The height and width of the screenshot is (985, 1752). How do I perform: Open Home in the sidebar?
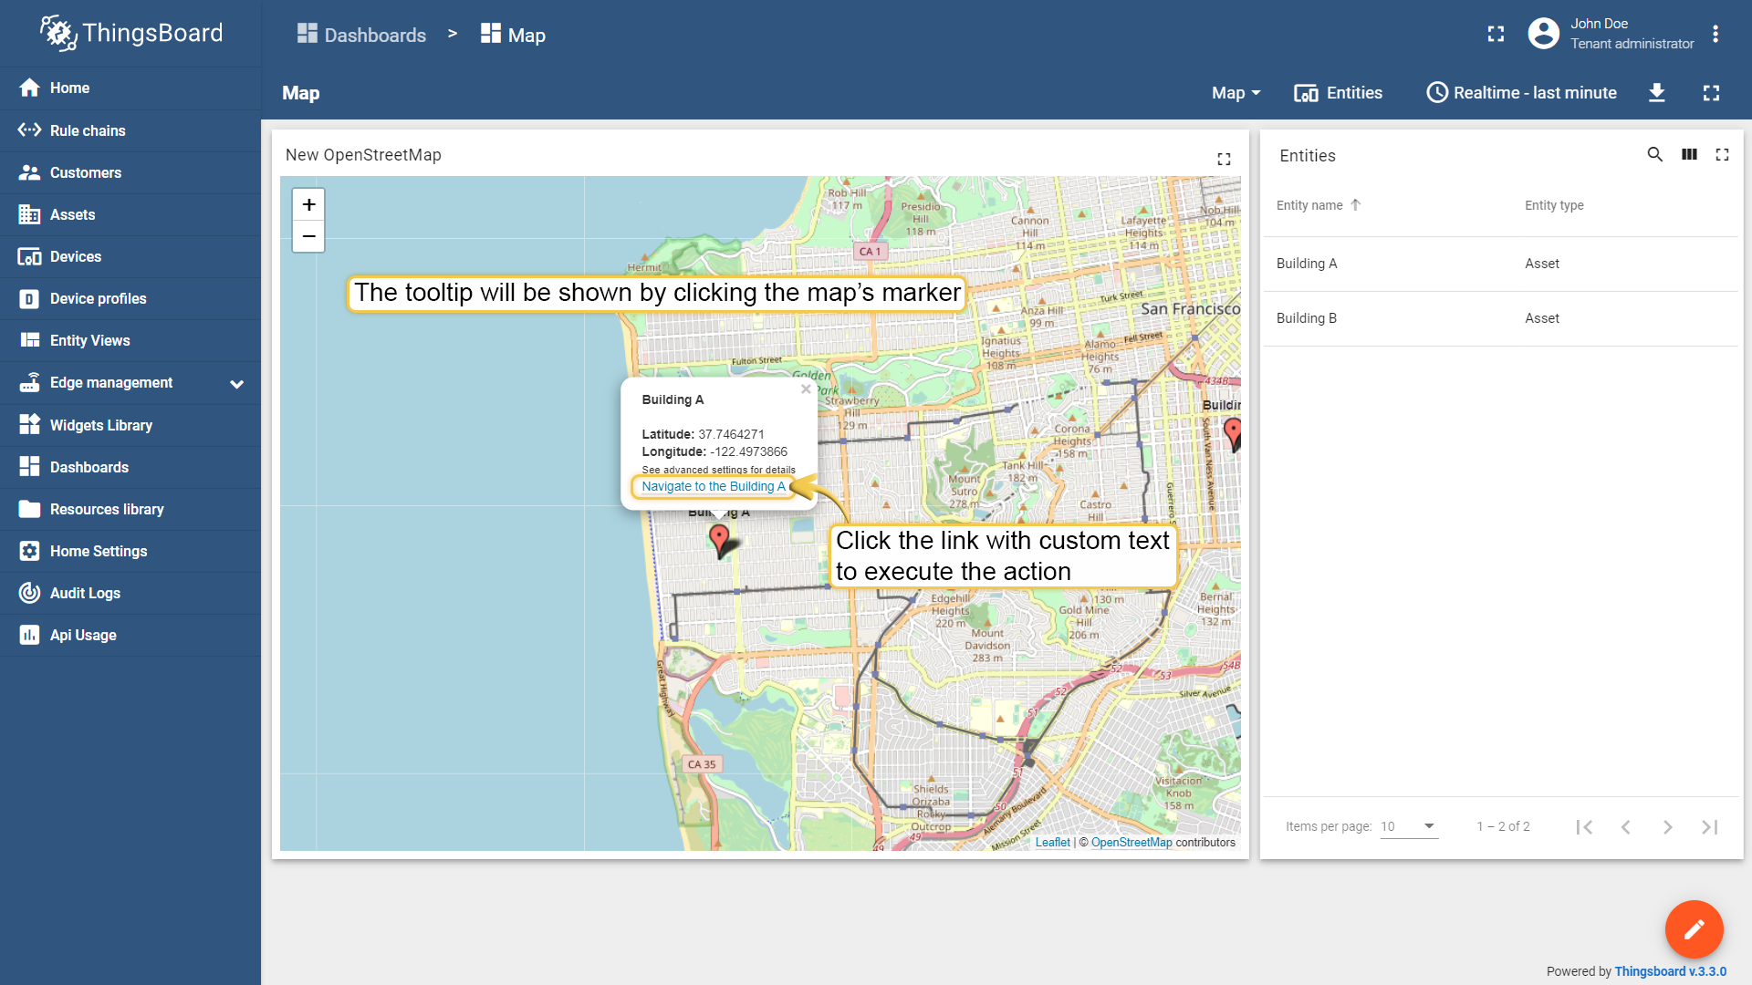pyautogui.click(x=130, y=88)
